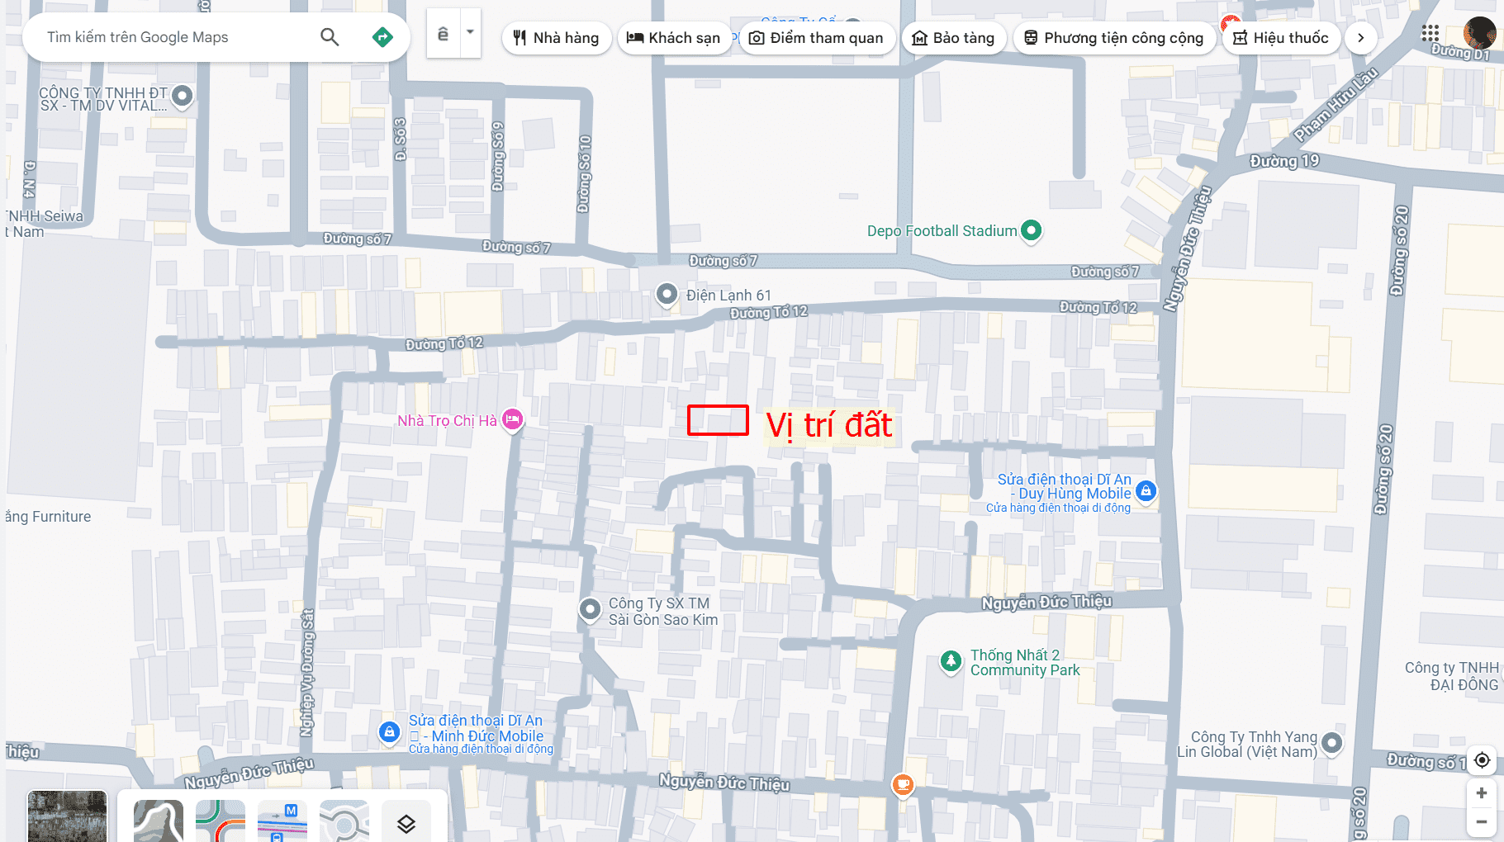
Task: Expand the Vietnamese input method dropdown arrow
Action: [470, 33]
